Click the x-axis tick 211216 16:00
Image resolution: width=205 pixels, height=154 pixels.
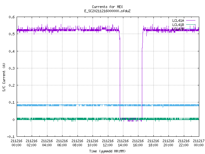(x=138, y=143)
